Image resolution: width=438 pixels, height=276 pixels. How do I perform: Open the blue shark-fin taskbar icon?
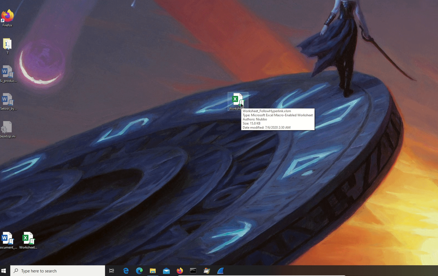(220, 271)
